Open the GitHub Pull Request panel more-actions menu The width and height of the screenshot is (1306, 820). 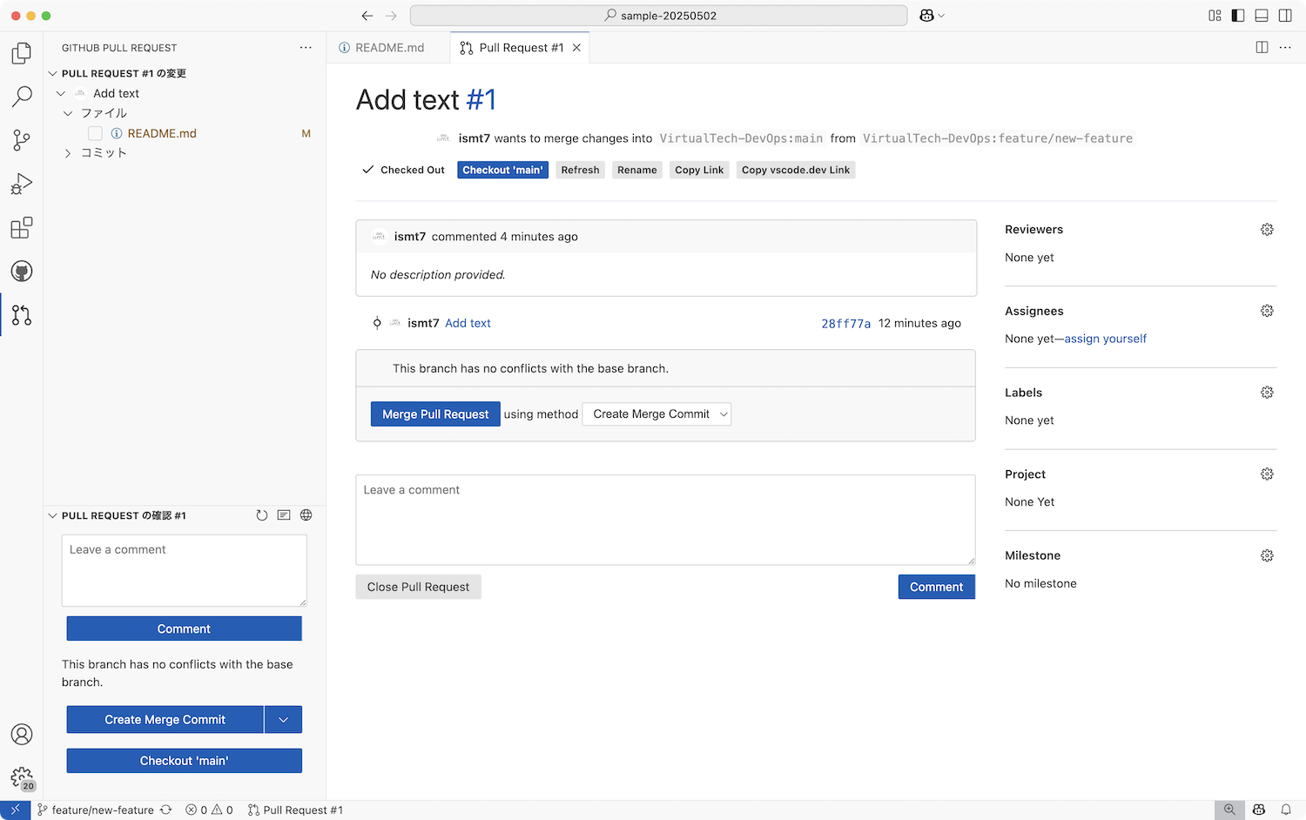coord(306,48)
